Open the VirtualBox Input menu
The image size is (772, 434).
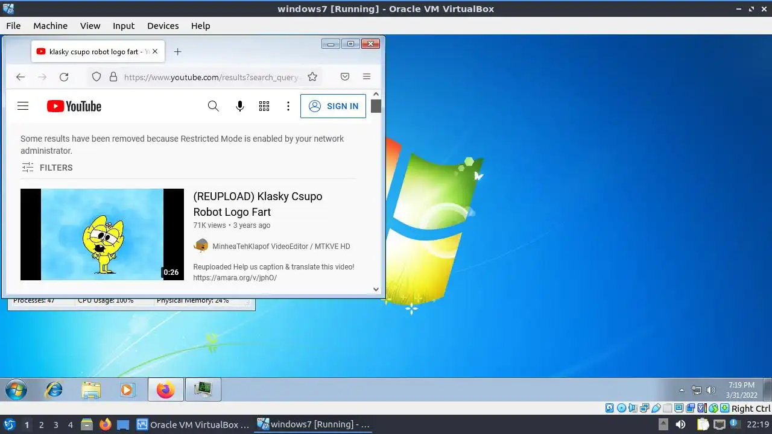tap(124, 25)
